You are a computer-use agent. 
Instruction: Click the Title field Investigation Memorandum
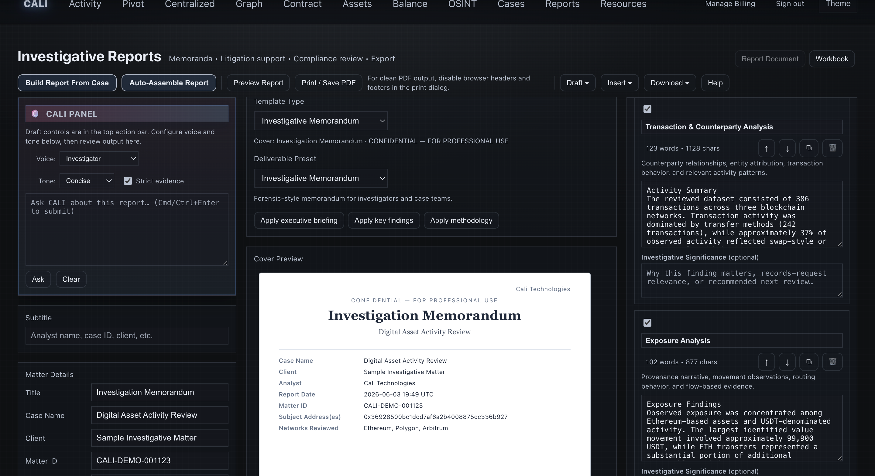click(160, 392)
